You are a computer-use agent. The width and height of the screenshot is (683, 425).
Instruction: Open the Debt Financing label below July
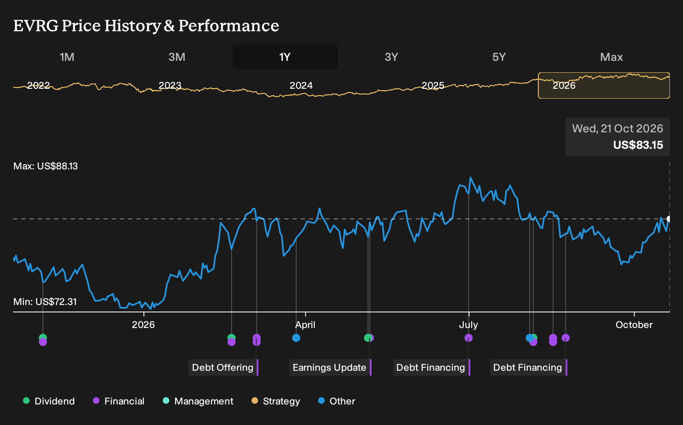(431, 367)
